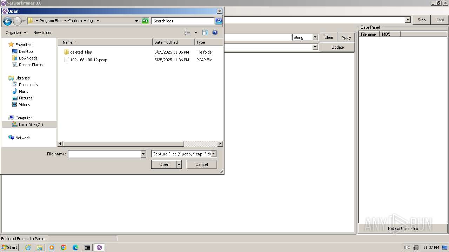Launch Internet Explorer from taskbar
The image size is (449, 252).
pos(28,247)
